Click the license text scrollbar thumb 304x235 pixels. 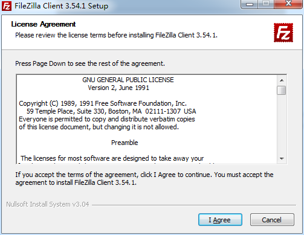coord(281,90)
